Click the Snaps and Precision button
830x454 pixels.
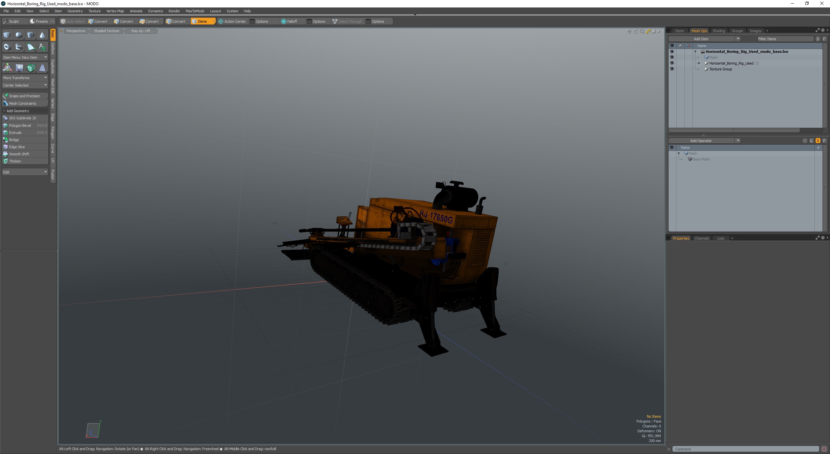pyautogui.click(x=25, y=96)
